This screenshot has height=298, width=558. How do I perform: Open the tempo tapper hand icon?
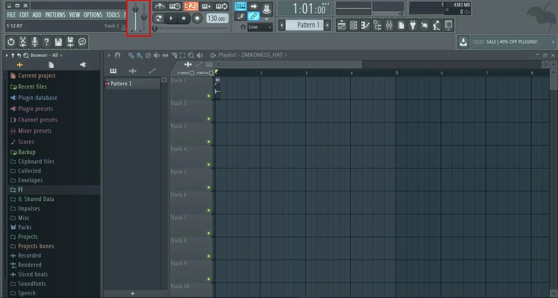pos(425,25)
